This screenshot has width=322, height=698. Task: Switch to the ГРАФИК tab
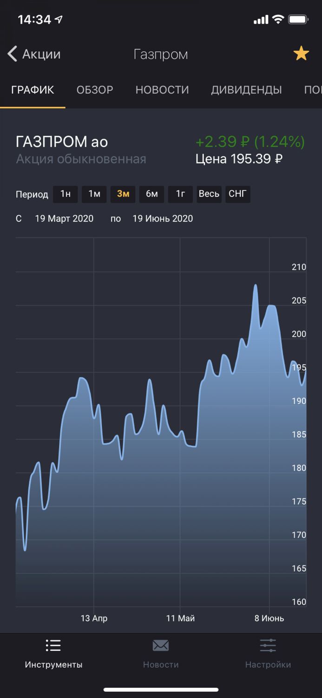pyautogui.click(x=33, y=90)
